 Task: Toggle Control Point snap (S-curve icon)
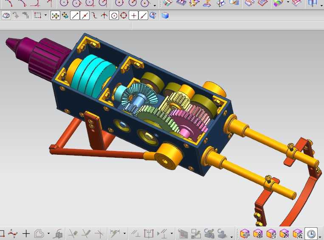(x=94, y=16)
